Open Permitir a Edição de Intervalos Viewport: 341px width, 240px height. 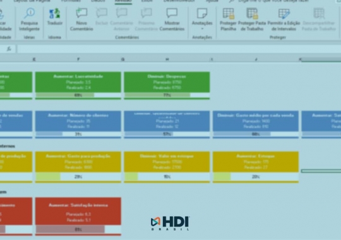point(284,20)
